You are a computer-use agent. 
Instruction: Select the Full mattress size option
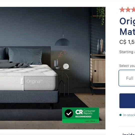coord(127,78)
